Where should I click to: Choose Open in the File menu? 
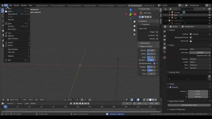point(17,11)
